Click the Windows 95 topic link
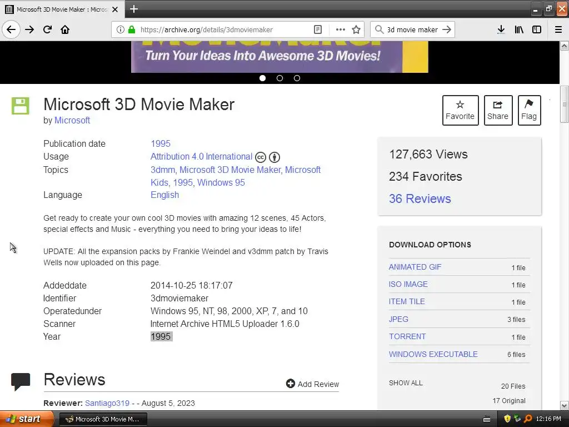 pyautogui.click(x=221, y=182)
